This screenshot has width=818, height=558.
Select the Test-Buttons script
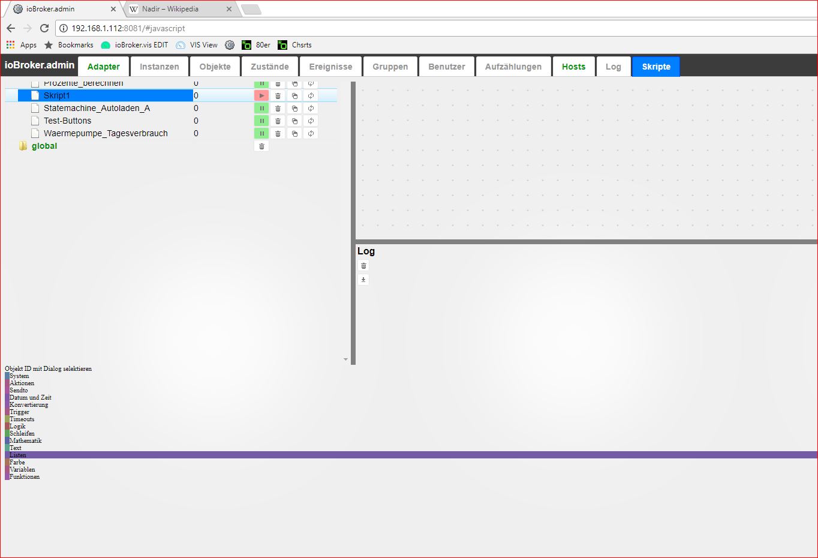coord(67,121)
